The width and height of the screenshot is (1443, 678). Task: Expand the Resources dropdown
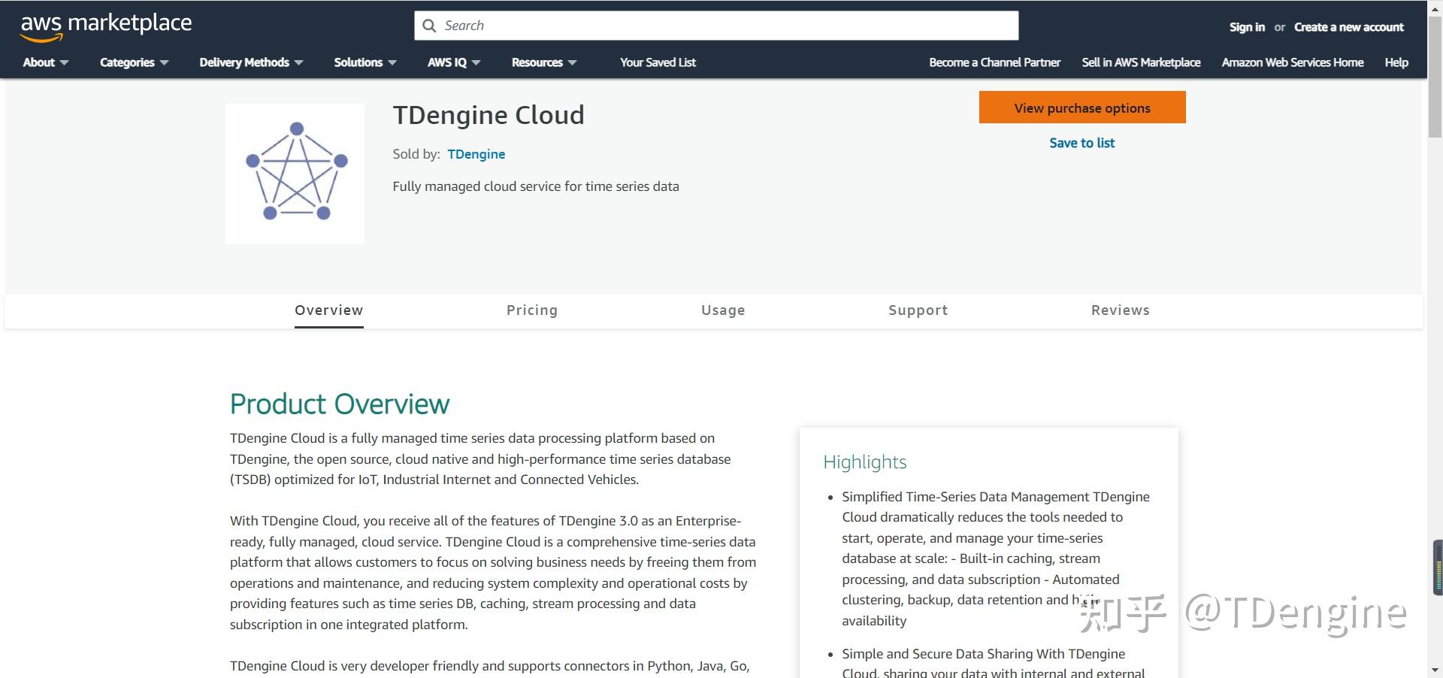[x=544, y=62]
